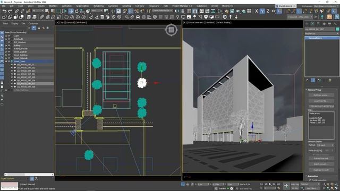This screenshot has height=191, width=340.
Task: Click the Go to Start playback button
Action: (x=261, y=184)
